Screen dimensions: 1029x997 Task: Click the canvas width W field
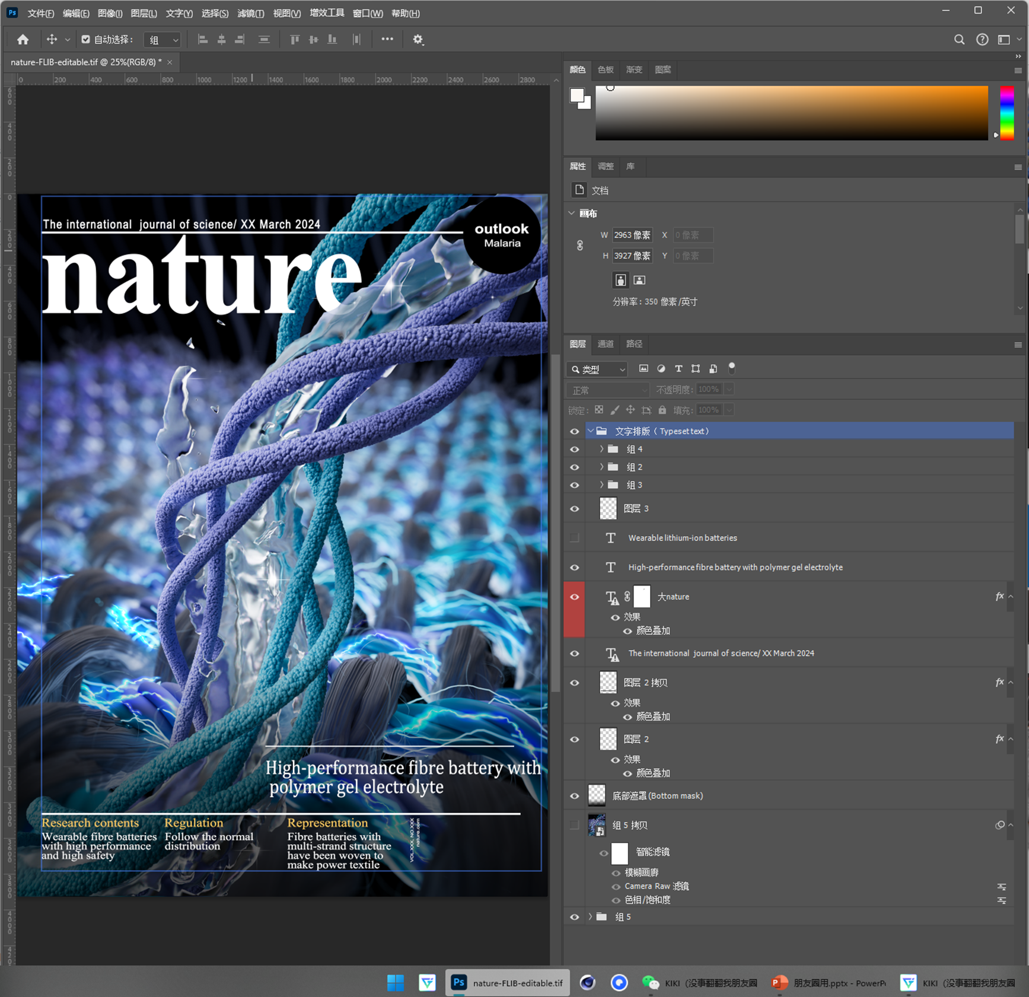[632, 235]
